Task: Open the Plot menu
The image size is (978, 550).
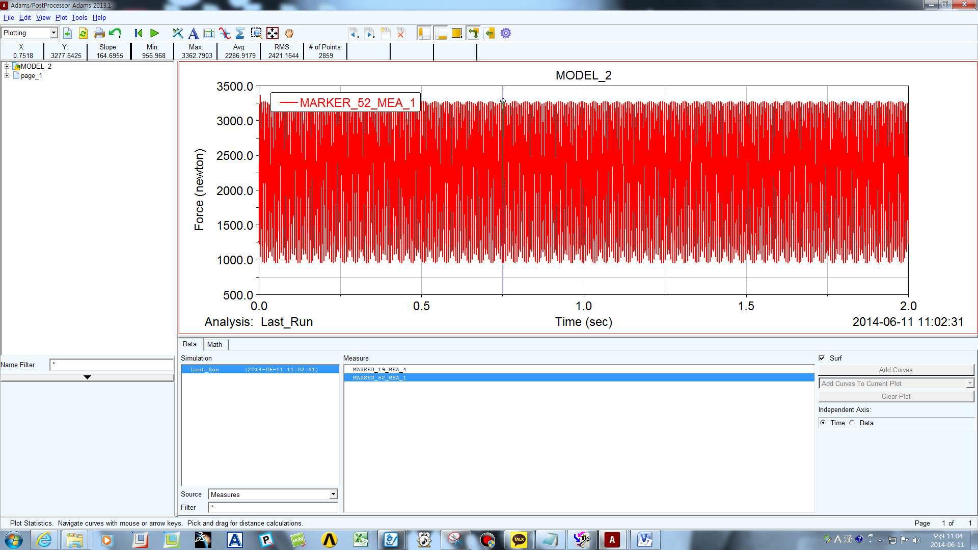Action: tap(61, 17)
